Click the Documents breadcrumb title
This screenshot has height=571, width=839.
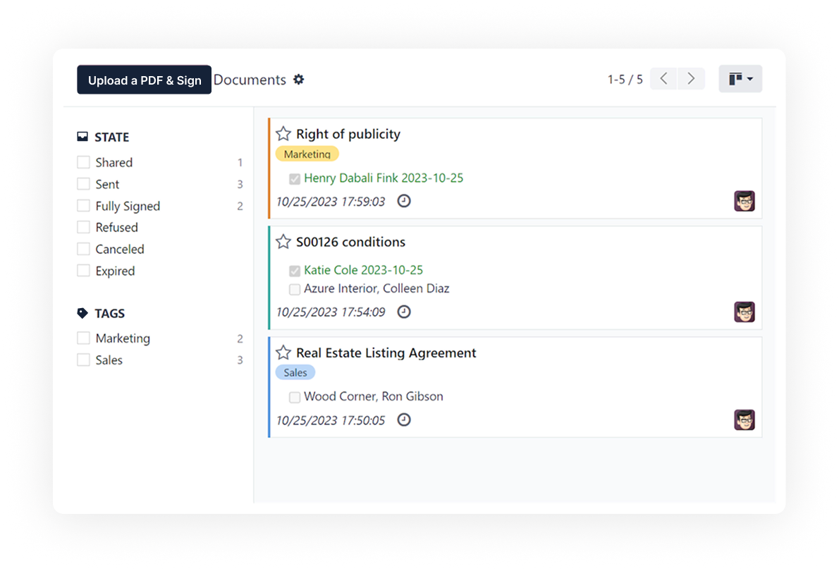[250, 80]
